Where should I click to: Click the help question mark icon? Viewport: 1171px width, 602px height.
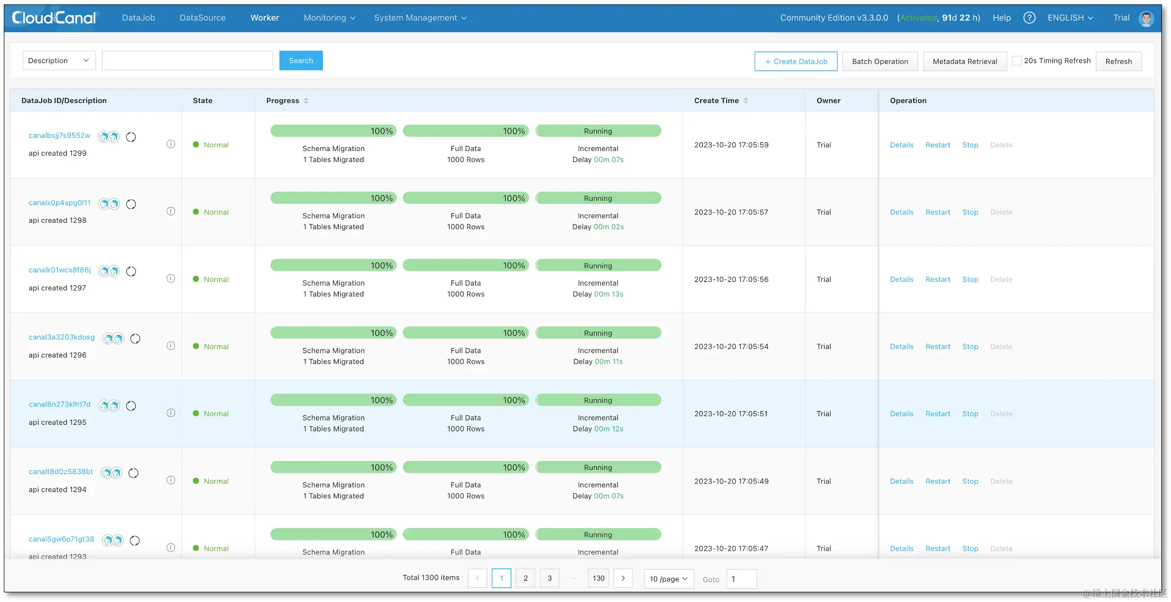pyautogui.click(x=1029, y=18)
